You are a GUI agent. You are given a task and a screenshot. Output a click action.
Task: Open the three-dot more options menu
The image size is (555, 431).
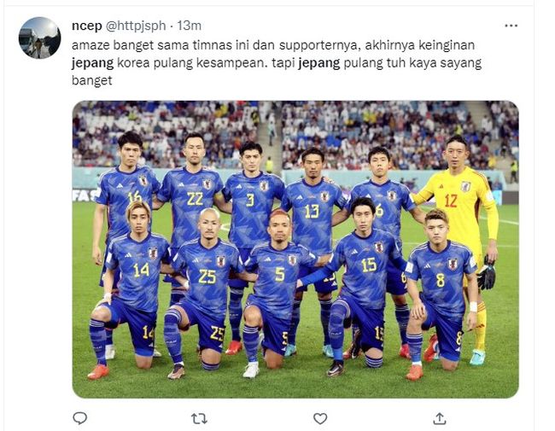511,26
